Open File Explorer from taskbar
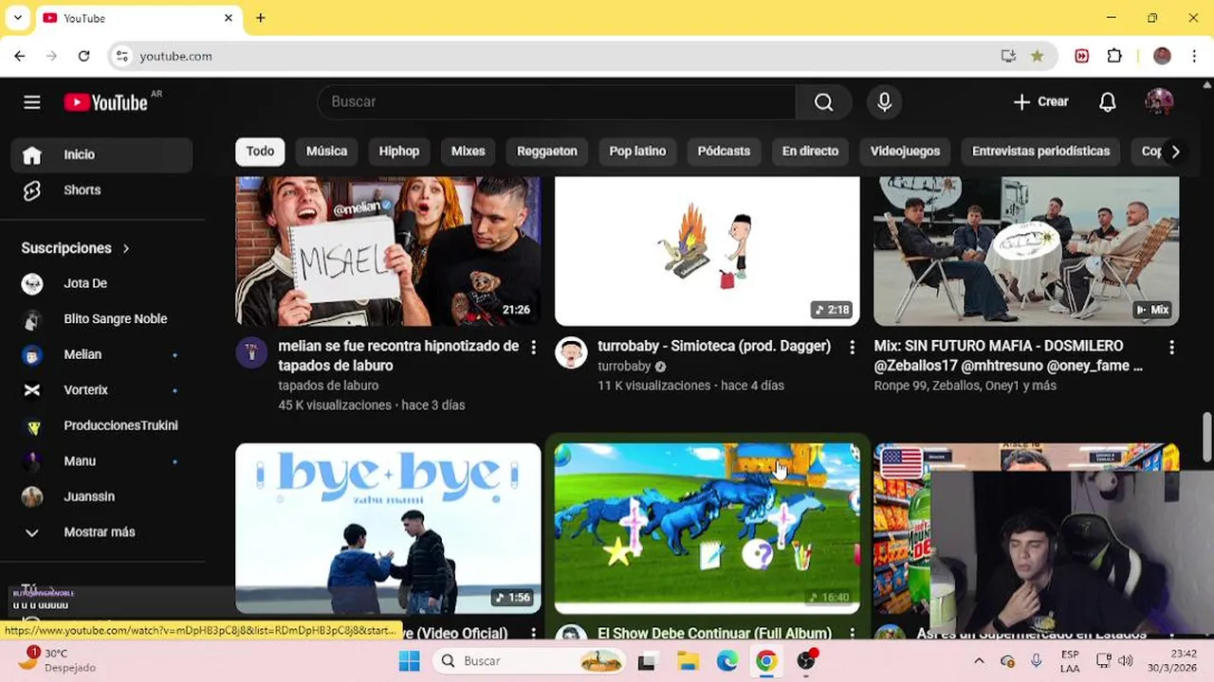The width and height of the screenshot is (1214, 682). 688,661
